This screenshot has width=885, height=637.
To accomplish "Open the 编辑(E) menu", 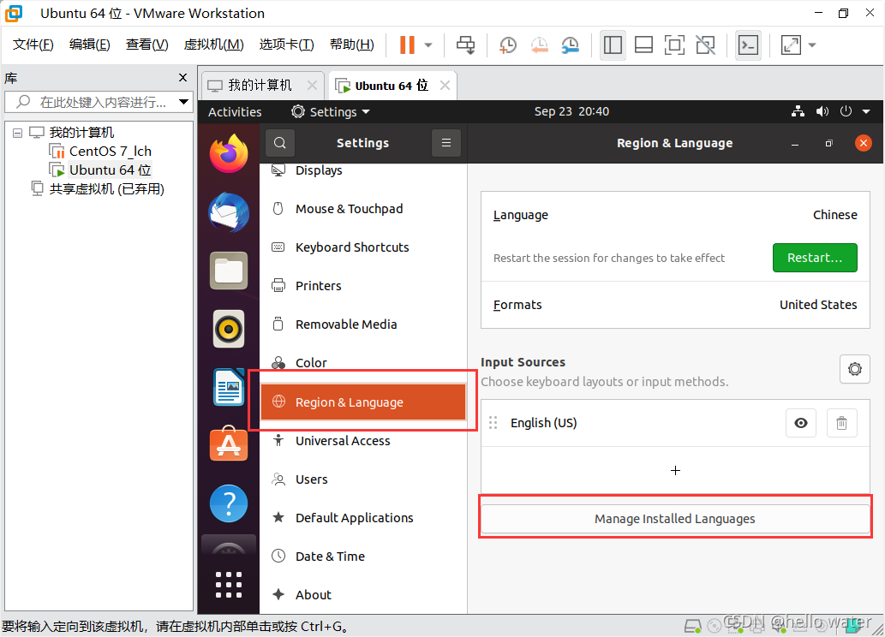I will coord(89,45).
